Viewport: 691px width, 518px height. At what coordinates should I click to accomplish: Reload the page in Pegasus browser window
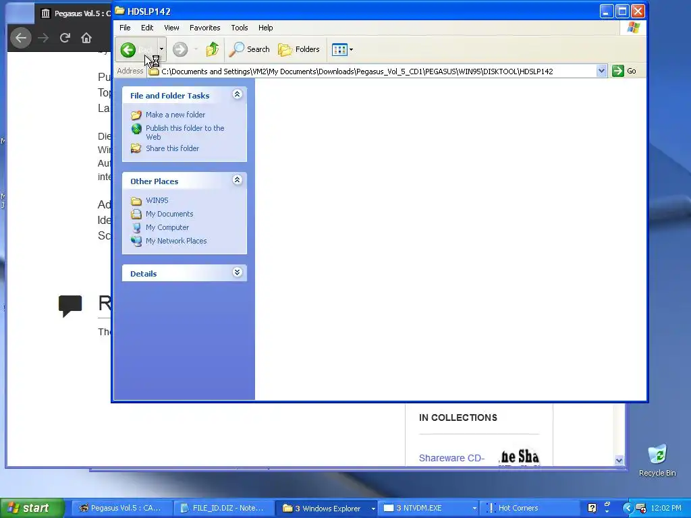pos(65,38)
